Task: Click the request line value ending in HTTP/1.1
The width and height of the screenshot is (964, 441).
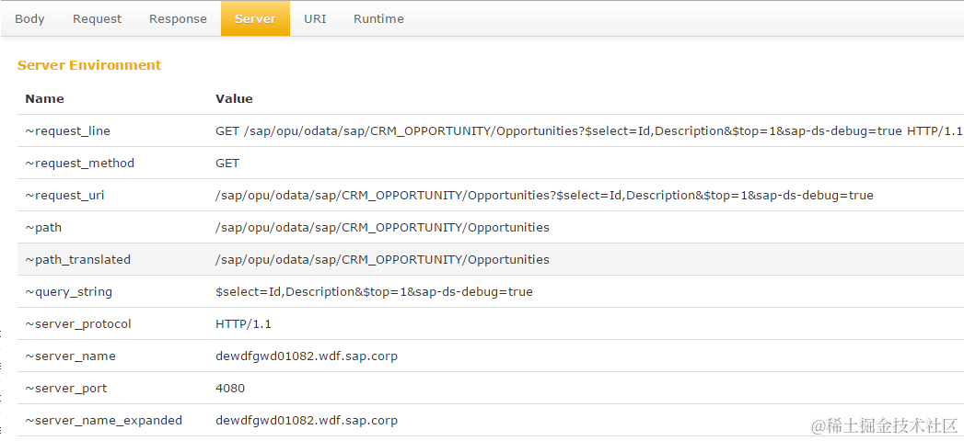Action: point(588,130)
